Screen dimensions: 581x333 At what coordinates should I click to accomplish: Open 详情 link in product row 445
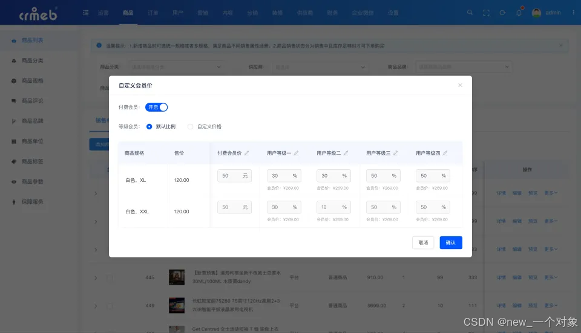tap(501, 277)
